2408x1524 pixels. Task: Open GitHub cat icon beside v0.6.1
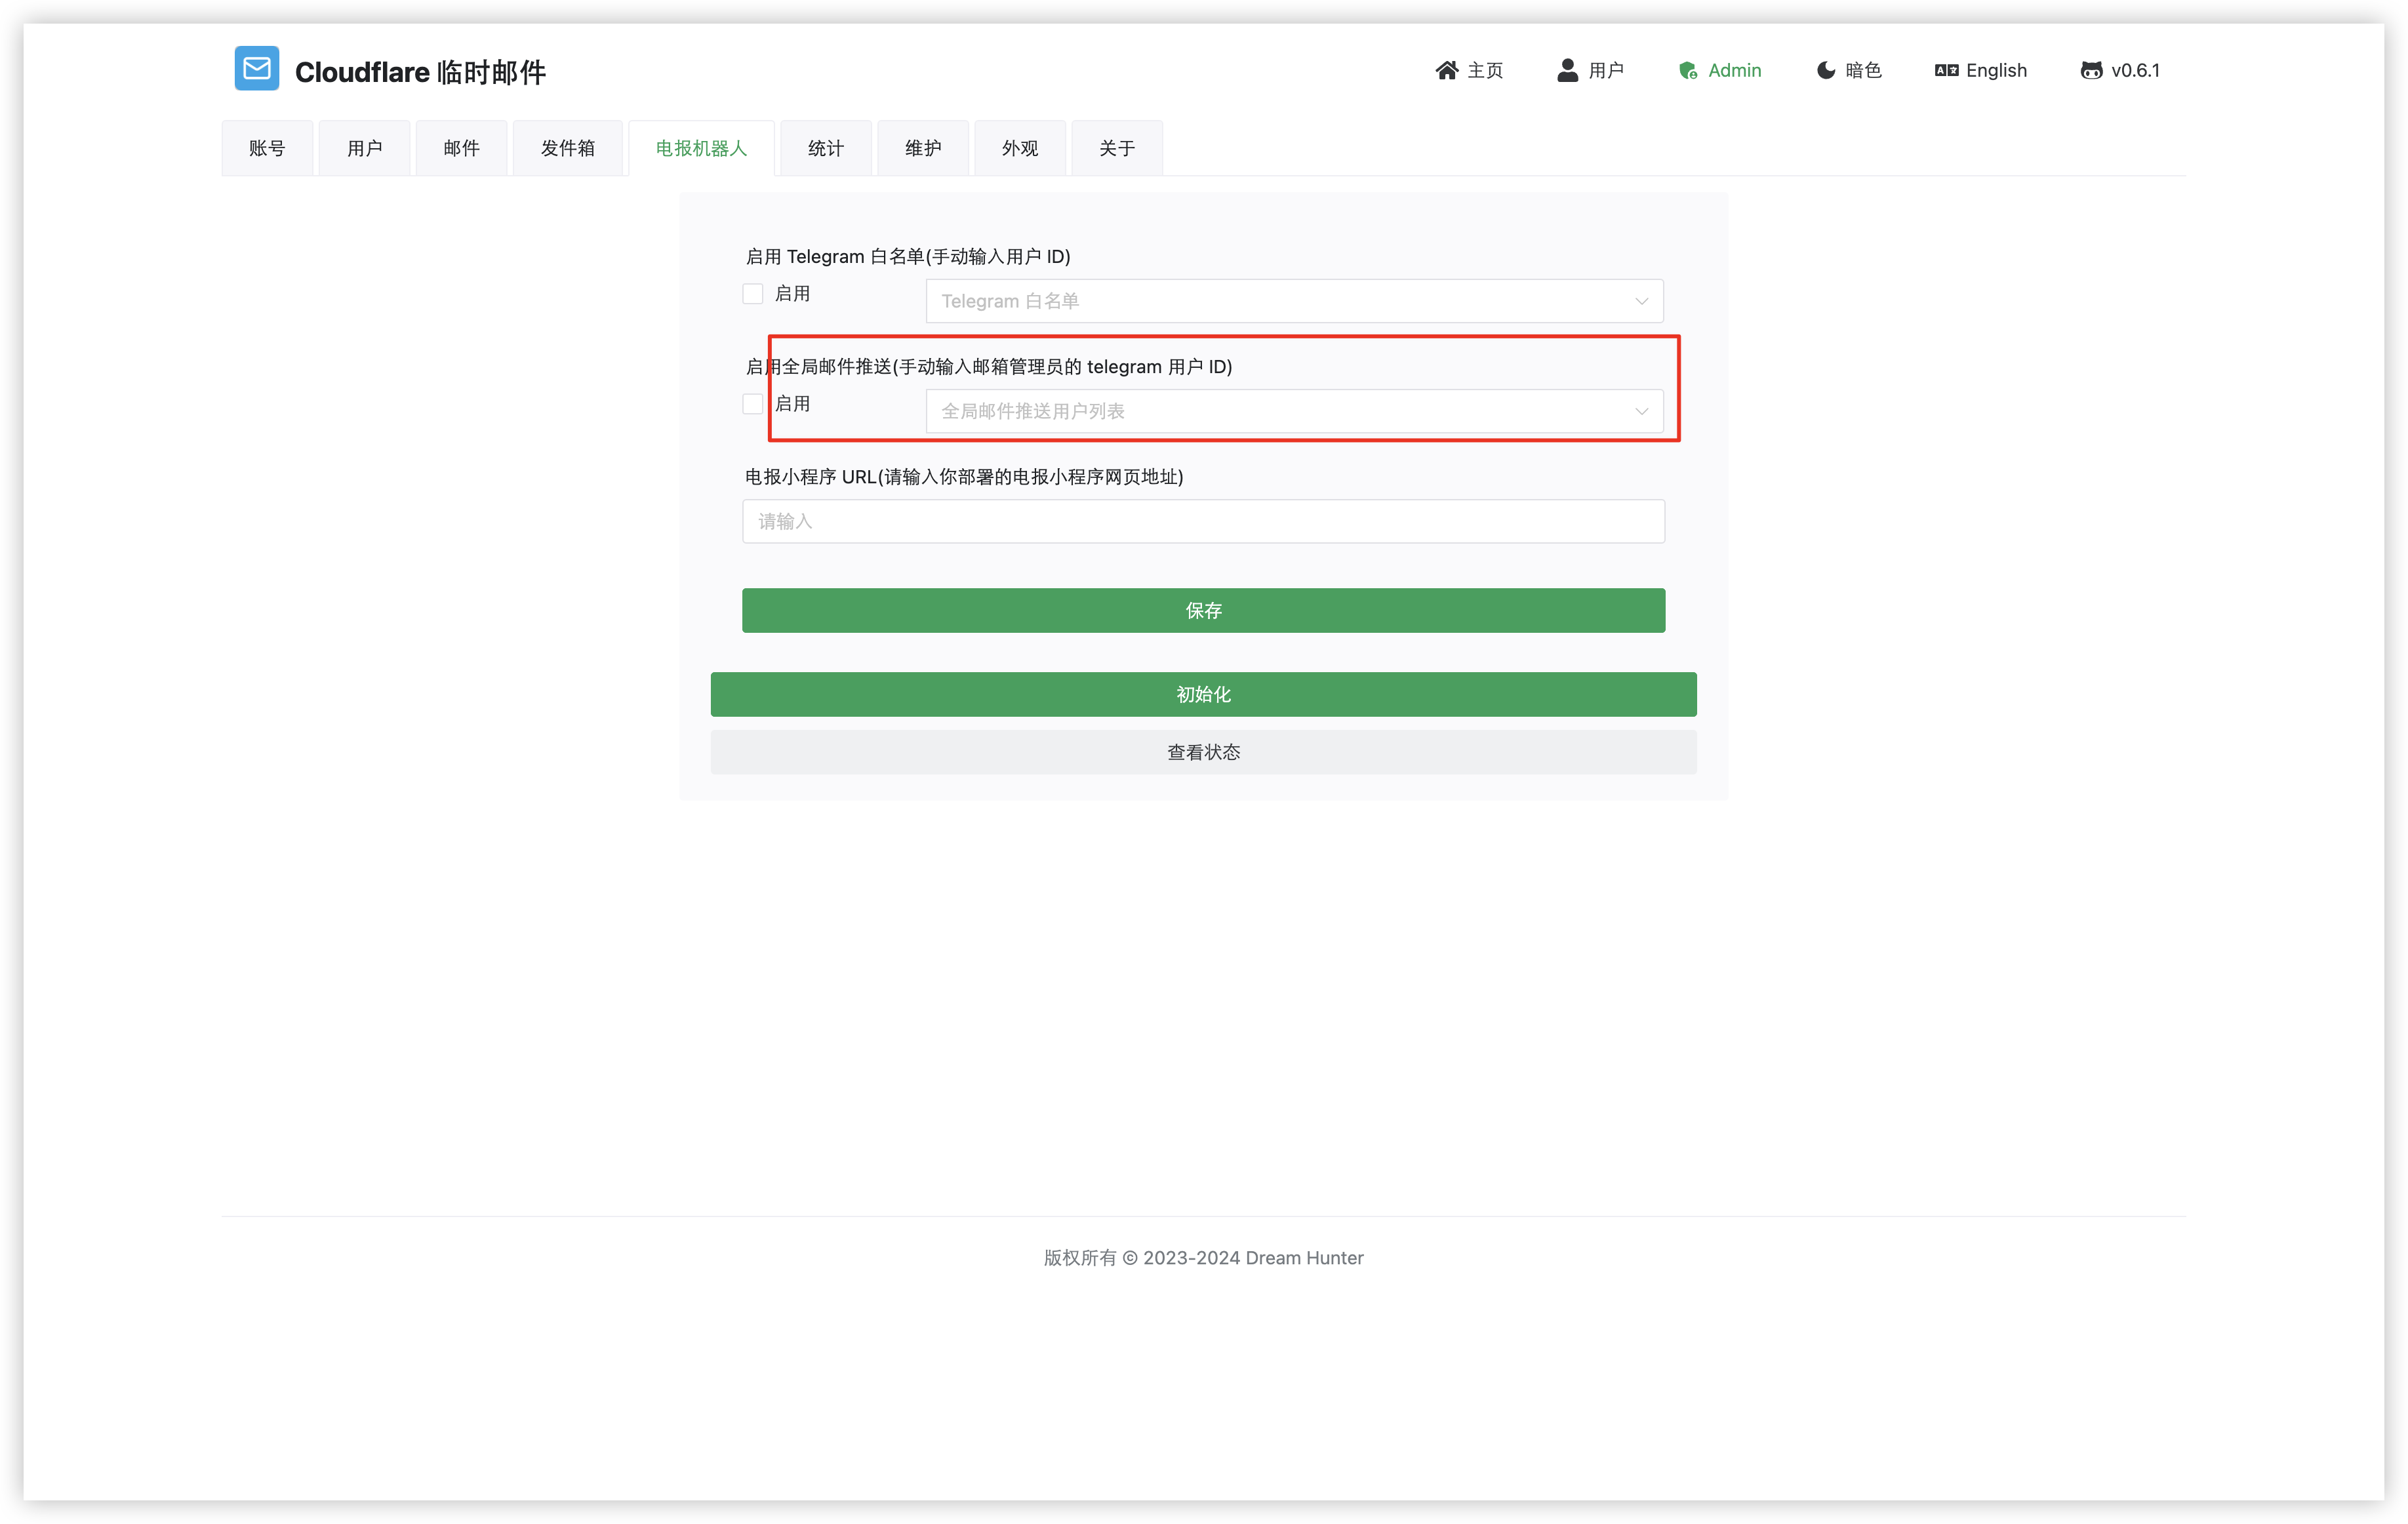pyautogui.click(x=2091, y=70)
